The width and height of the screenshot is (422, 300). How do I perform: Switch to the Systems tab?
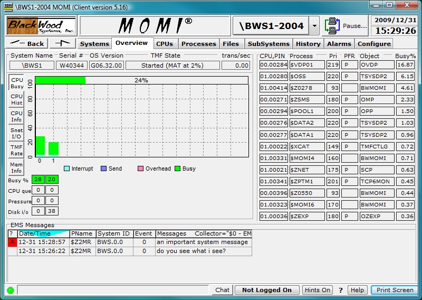[x=94, y=44]
